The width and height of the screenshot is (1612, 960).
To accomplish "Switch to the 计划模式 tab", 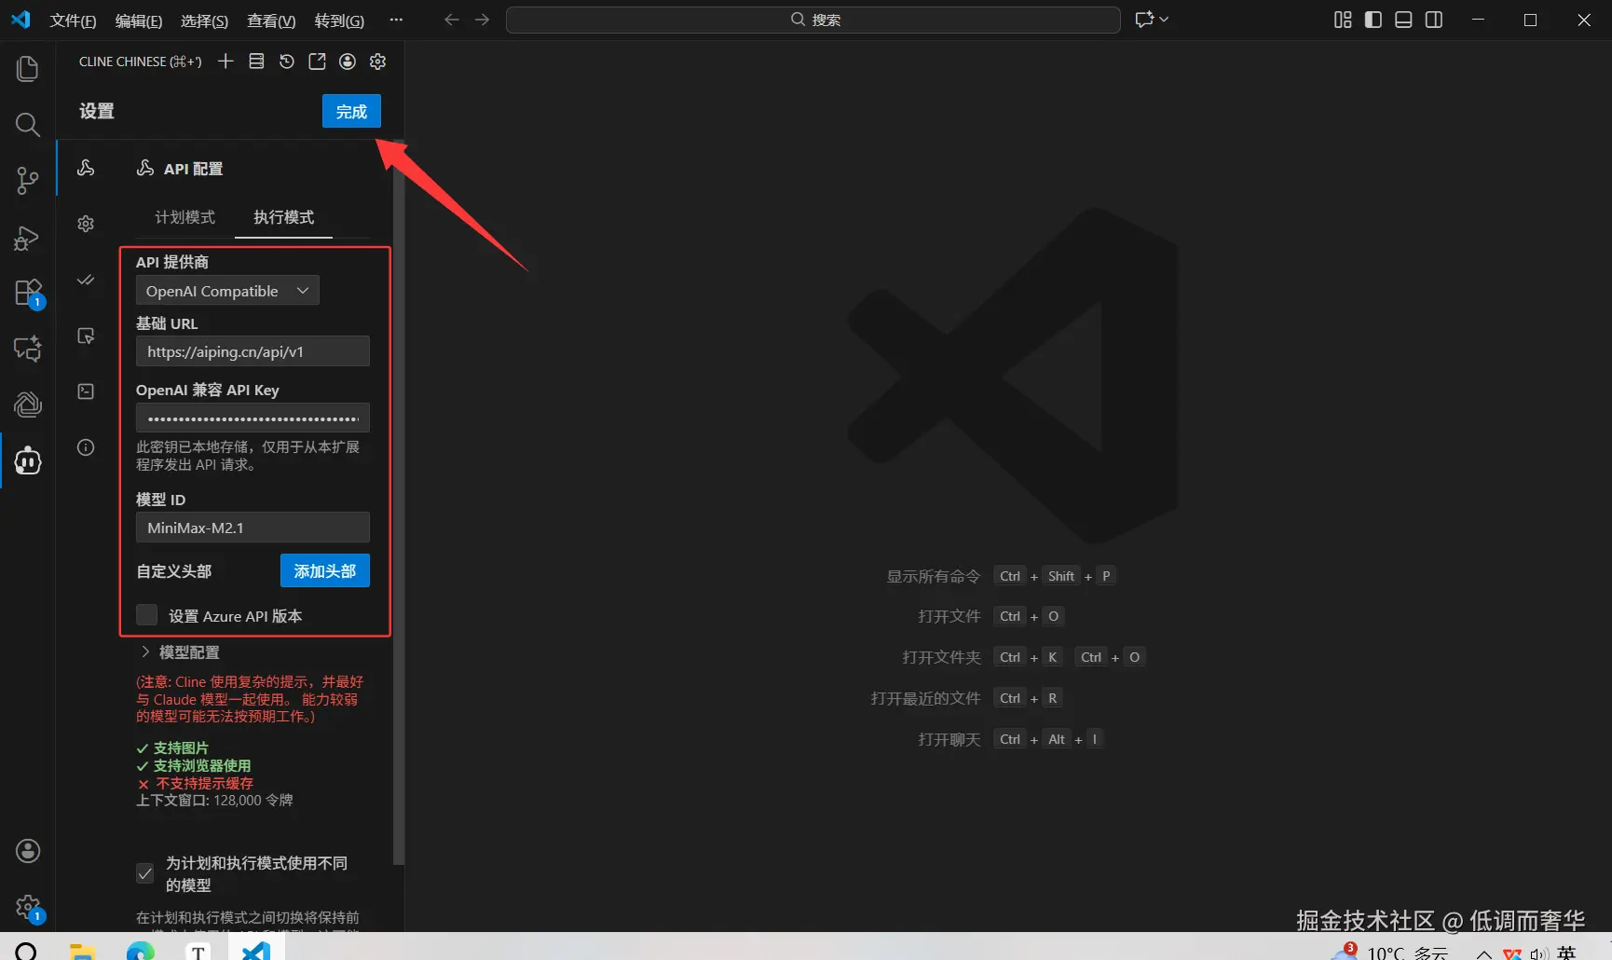I will (184, 217).
